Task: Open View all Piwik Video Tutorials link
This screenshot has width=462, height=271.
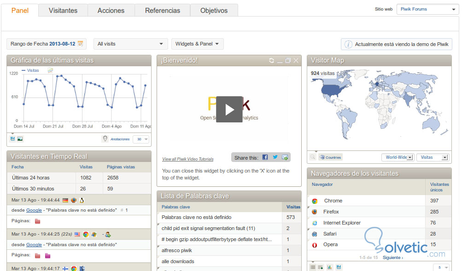Action: click(187, 159)
